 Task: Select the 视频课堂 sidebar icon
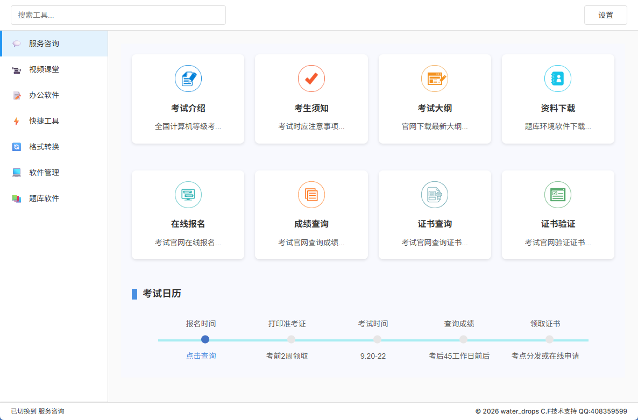pos(17,70)
